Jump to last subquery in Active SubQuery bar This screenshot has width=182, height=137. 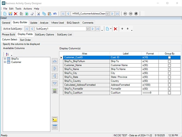98,29
